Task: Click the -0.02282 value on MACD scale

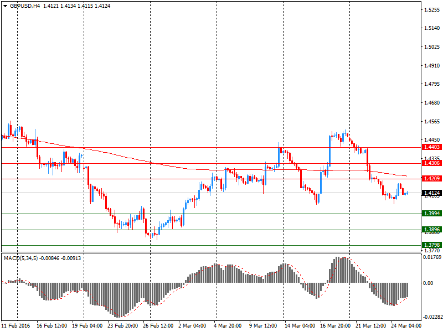Action: pos(431,317)
